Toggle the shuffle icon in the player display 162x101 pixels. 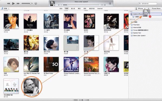tap(105, 5)
